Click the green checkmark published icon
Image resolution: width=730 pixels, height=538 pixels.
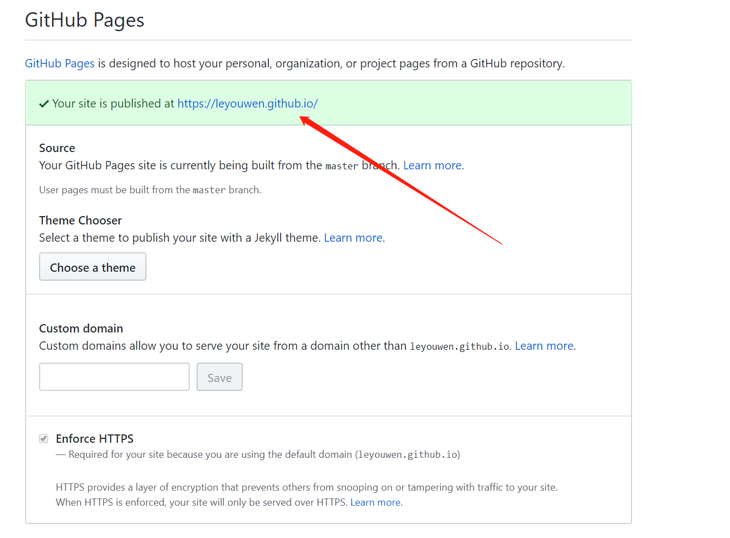pos(44,104)
